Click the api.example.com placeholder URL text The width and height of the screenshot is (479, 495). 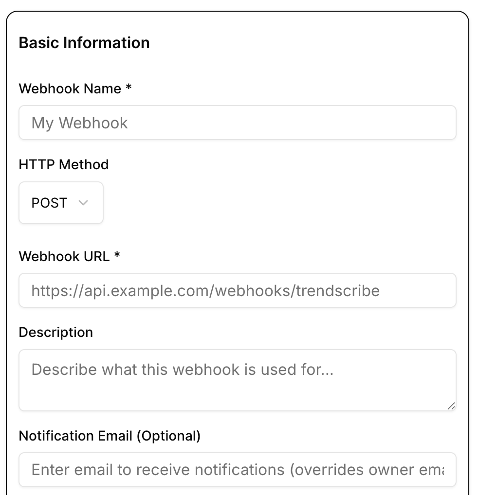(x=205, y=291)
